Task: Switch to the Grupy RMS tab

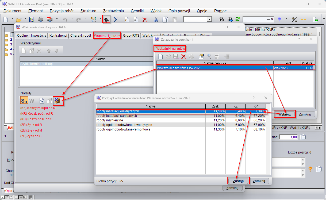Action: [131, 36]
